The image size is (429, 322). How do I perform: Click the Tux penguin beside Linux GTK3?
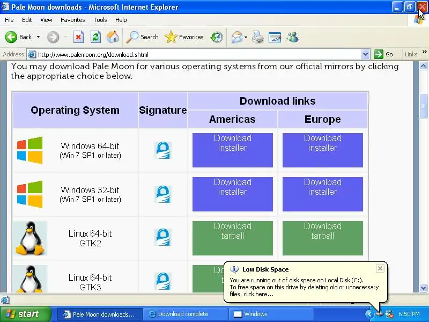[30, 279]
